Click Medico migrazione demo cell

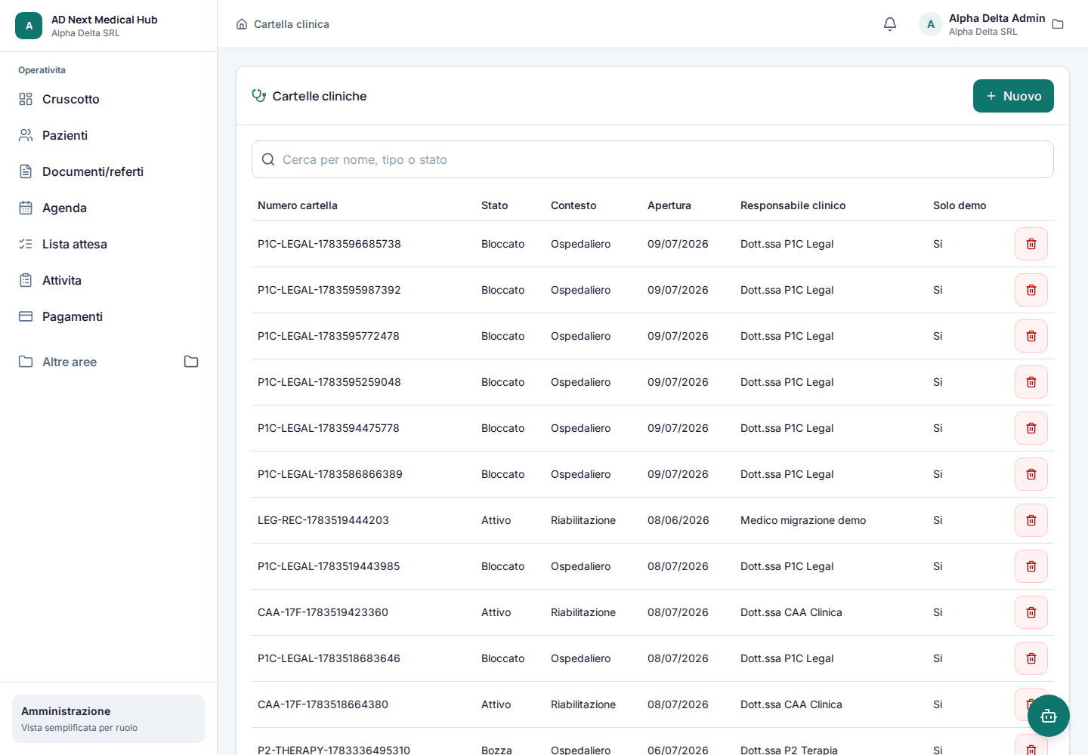[803, 520]
